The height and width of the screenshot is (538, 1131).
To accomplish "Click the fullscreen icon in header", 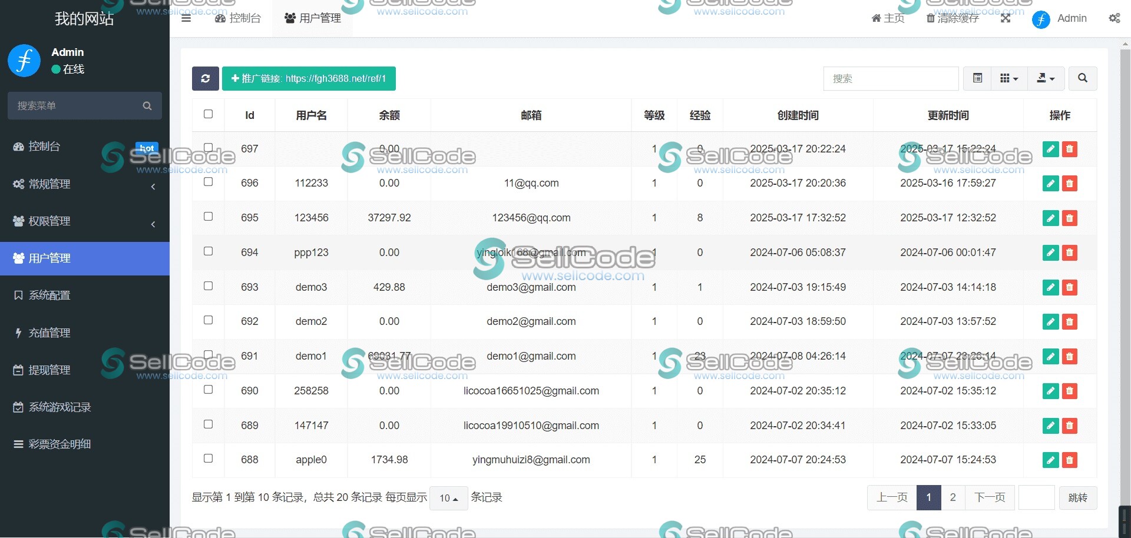I will pos(1006,18).
